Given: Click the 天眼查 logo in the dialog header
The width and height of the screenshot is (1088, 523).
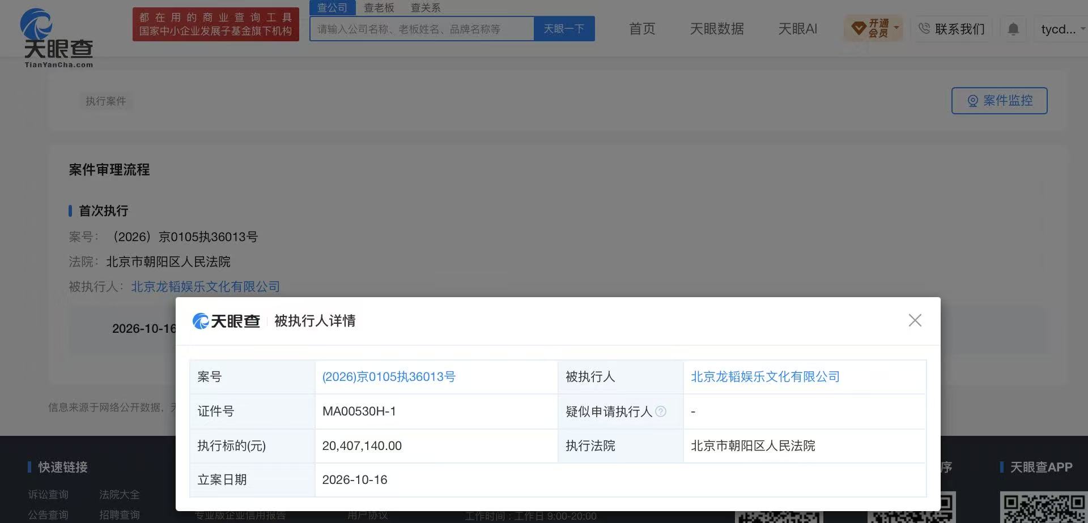Looking at the screenshot, I should click(x=226, y=321).
